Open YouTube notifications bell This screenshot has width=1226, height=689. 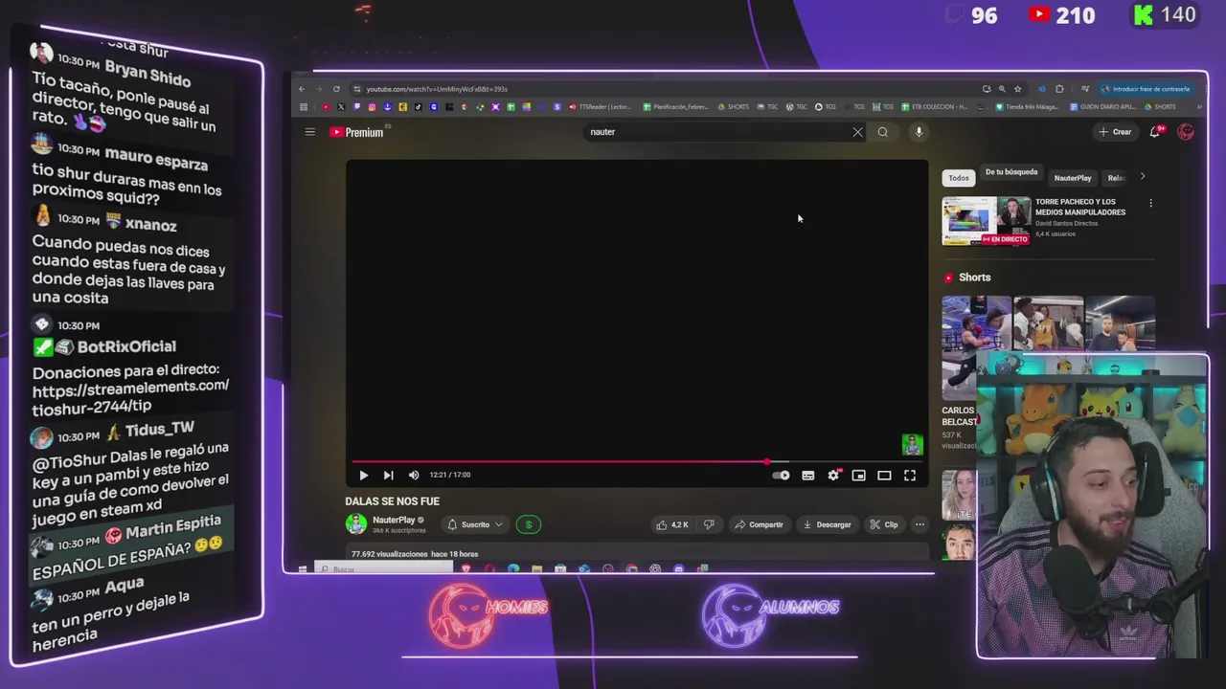(x=1155, y=132)
